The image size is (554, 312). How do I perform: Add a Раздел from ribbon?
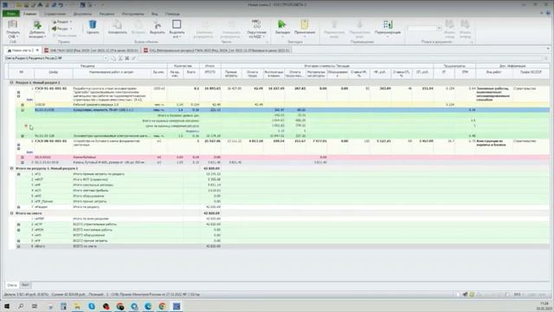[61, 22]
